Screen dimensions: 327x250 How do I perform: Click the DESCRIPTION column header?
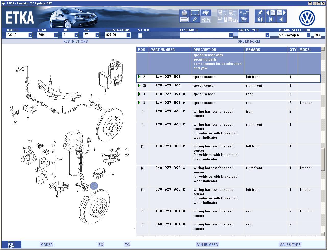tap(218, 50)
